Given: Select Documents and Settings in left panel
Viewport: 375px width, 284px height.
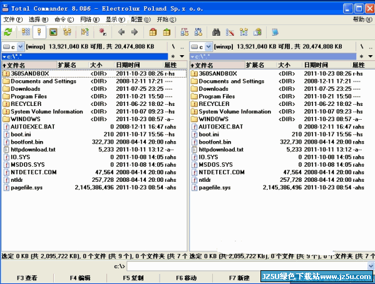Looking at the screenshot, I should coord(95,81).
